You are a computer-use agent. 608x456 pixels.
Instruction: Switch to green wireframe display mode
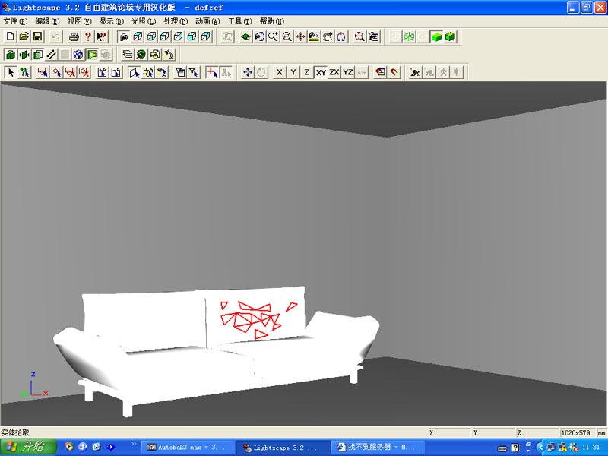(x=409, y=36)
